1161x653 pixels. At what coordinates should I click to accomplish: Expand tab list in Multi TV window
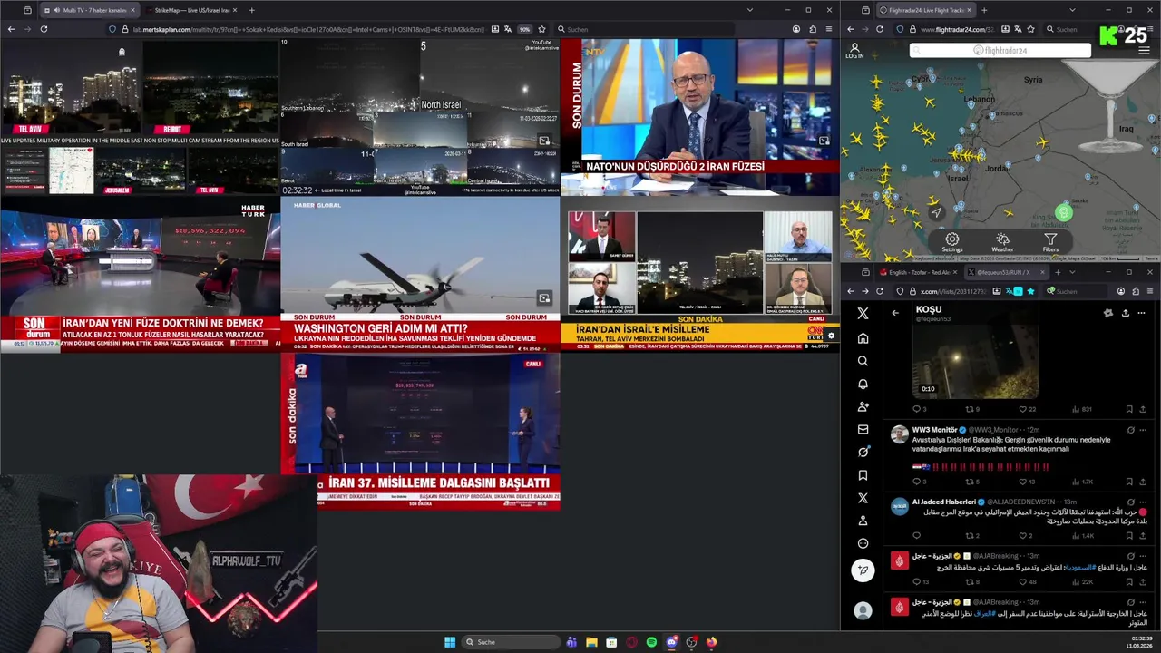pyautogui.click(x=749, y=10)
